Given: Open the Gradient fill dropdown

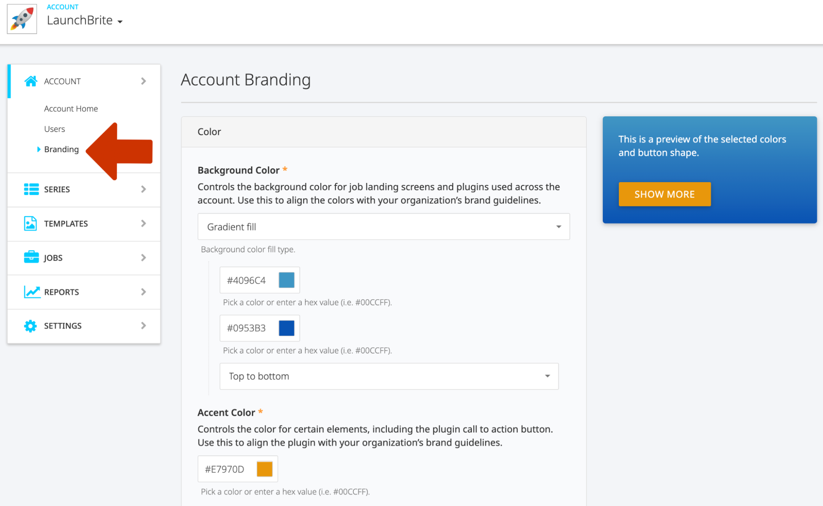Looking at the screenshot, I should (383, 226).
